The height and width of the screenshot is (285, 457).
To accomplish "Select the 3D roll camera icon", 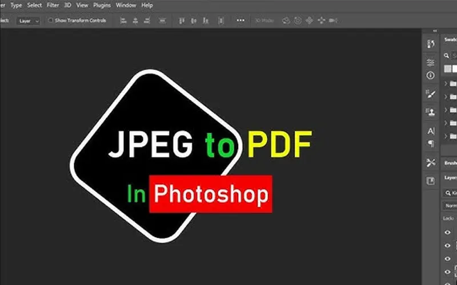I will point(298,21).
